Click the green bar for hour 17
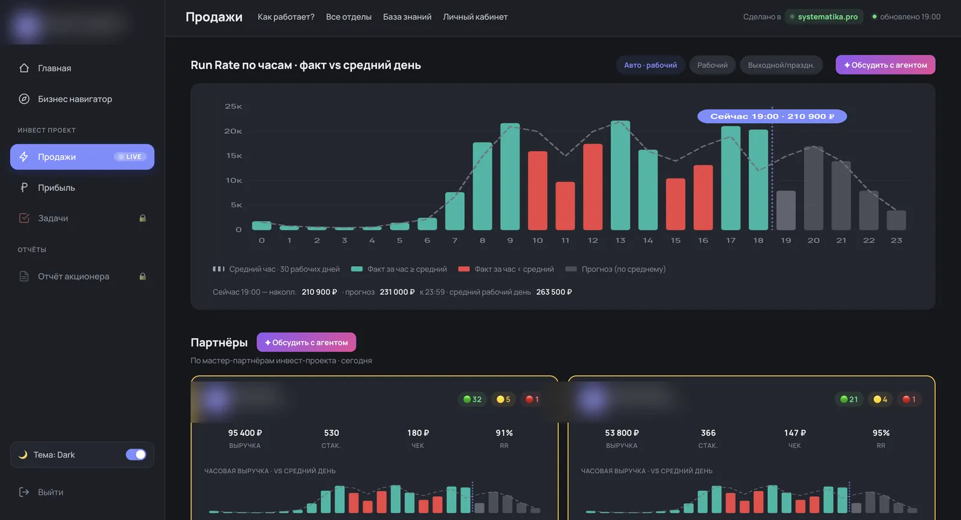 730,178
